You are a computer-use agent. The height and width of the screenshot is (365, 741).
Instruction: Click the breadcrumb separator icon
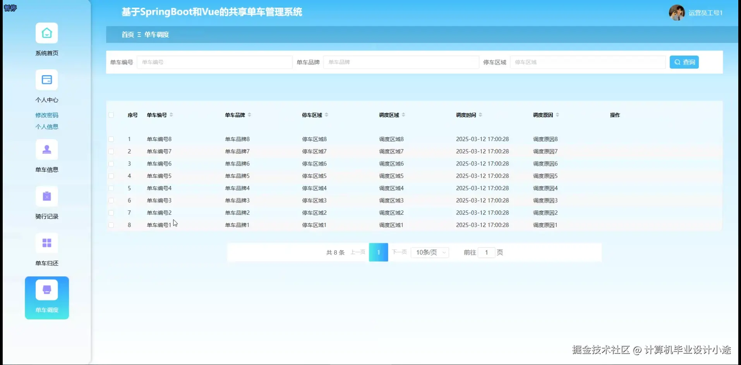click(x=139, y=35)
